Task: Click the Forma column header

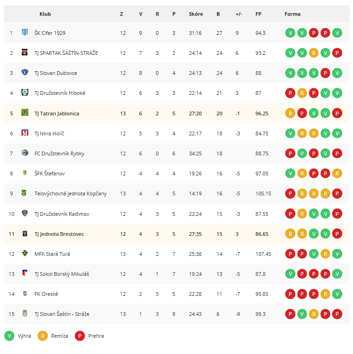Action: tap(292, 14)
